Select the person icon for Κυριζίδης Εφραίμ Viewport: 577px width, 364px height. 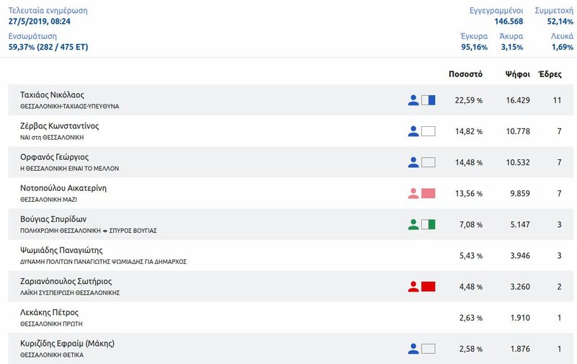[x=413, y=349]
